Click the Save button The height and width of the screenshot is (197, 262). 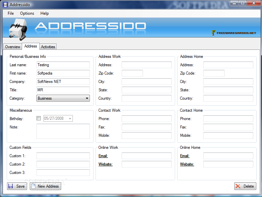pyautogui.click(x=17, y=186)
